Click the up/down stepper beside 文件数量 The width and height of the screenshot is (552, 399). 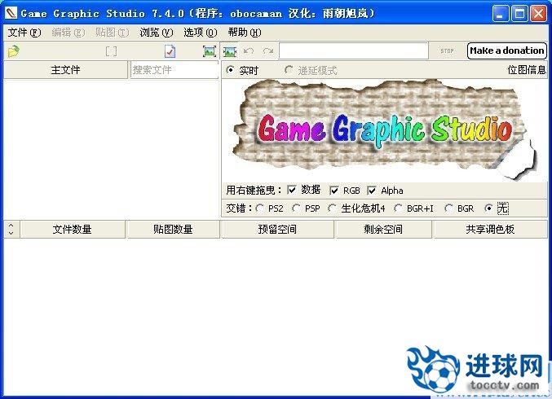(11, 229)
